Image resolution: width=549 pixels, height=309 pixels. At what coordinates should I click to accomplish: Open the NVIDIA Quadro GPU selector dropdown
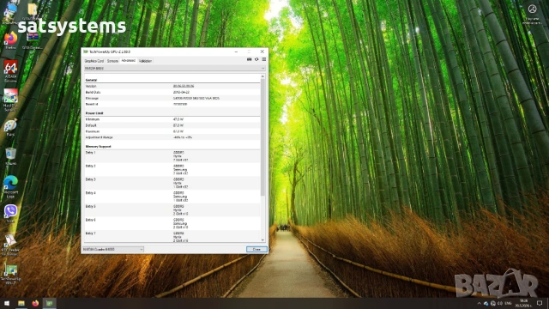[x=113, y=250]
